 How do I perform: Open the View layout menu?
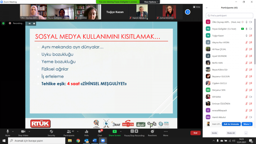[x=196, y=7]
